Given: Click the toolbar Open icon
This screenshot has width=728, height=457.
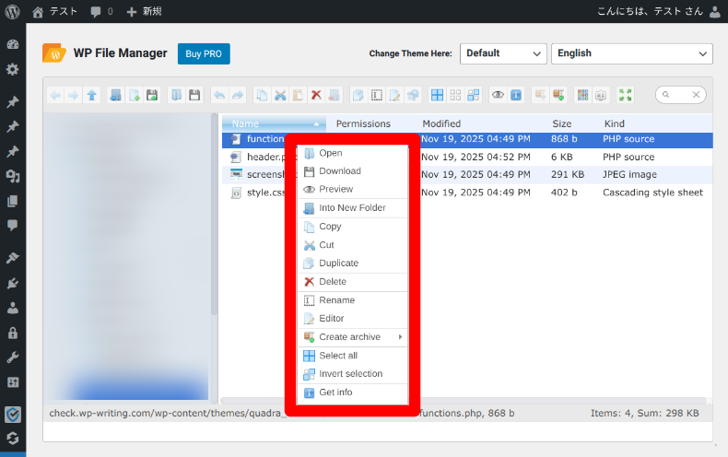Looking at the screenshot, I should (176, 96).
